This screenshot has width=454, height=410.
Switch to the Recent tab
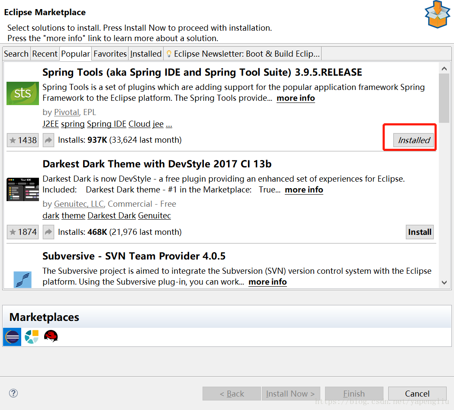coord(45,54)
